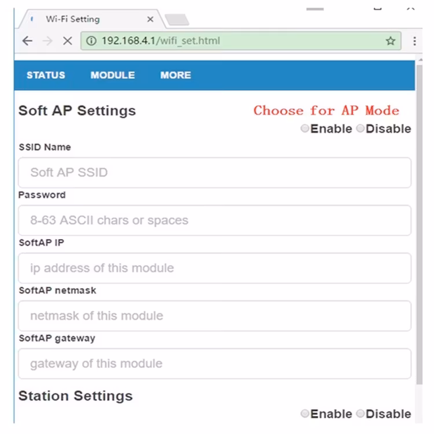Click the SSID Name label
The image size is (434, 434).
45,147
